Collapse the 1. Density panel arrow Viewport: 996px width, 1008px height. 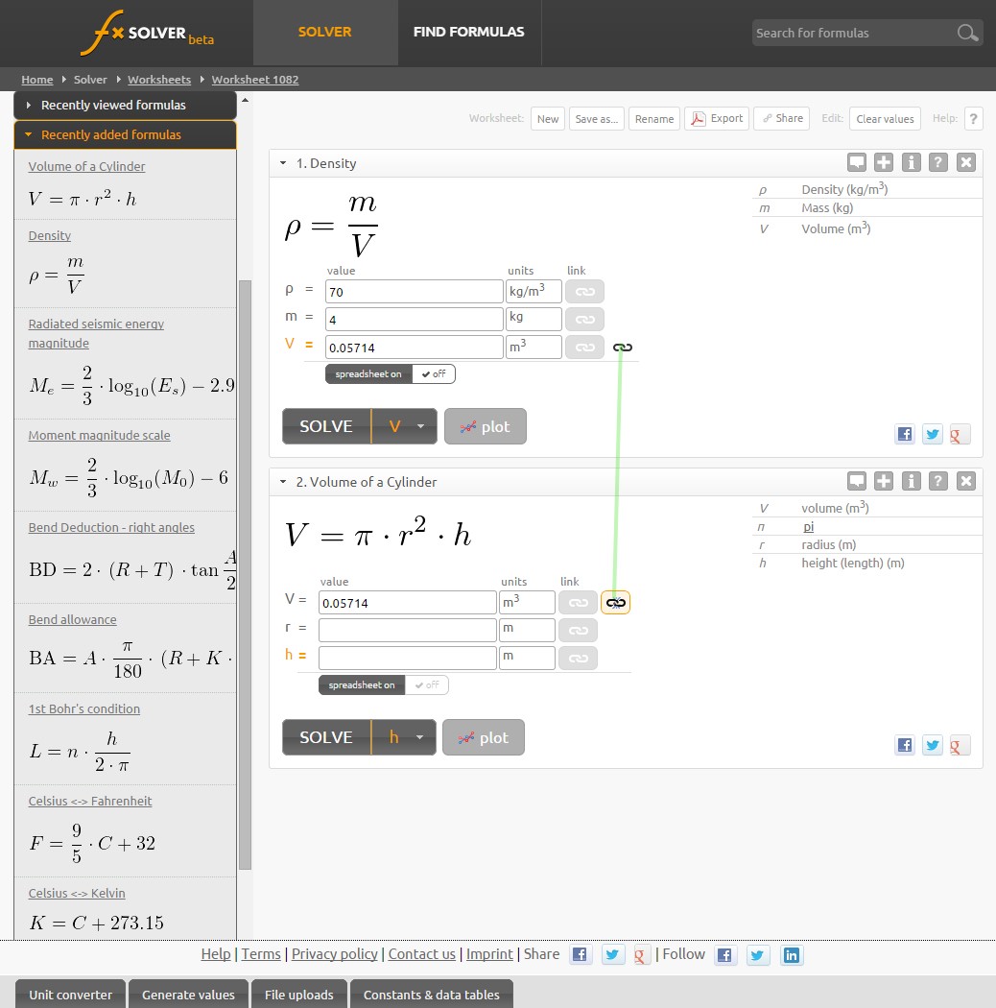[283, 163]
